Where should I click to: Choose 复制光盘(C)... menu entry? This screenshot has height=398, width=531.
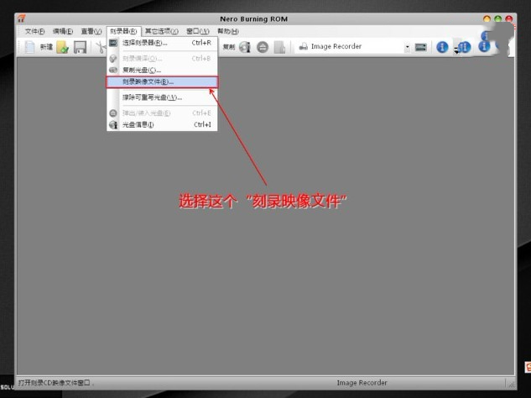(x=162, y=71)
